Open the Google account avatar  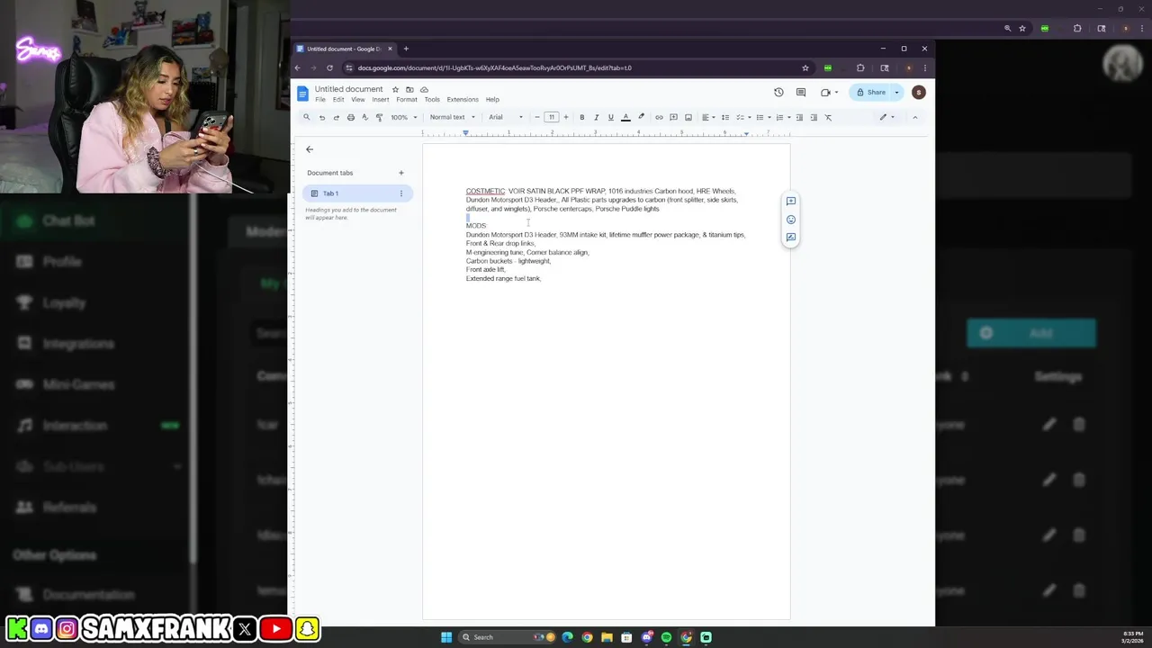click(918, 92)
